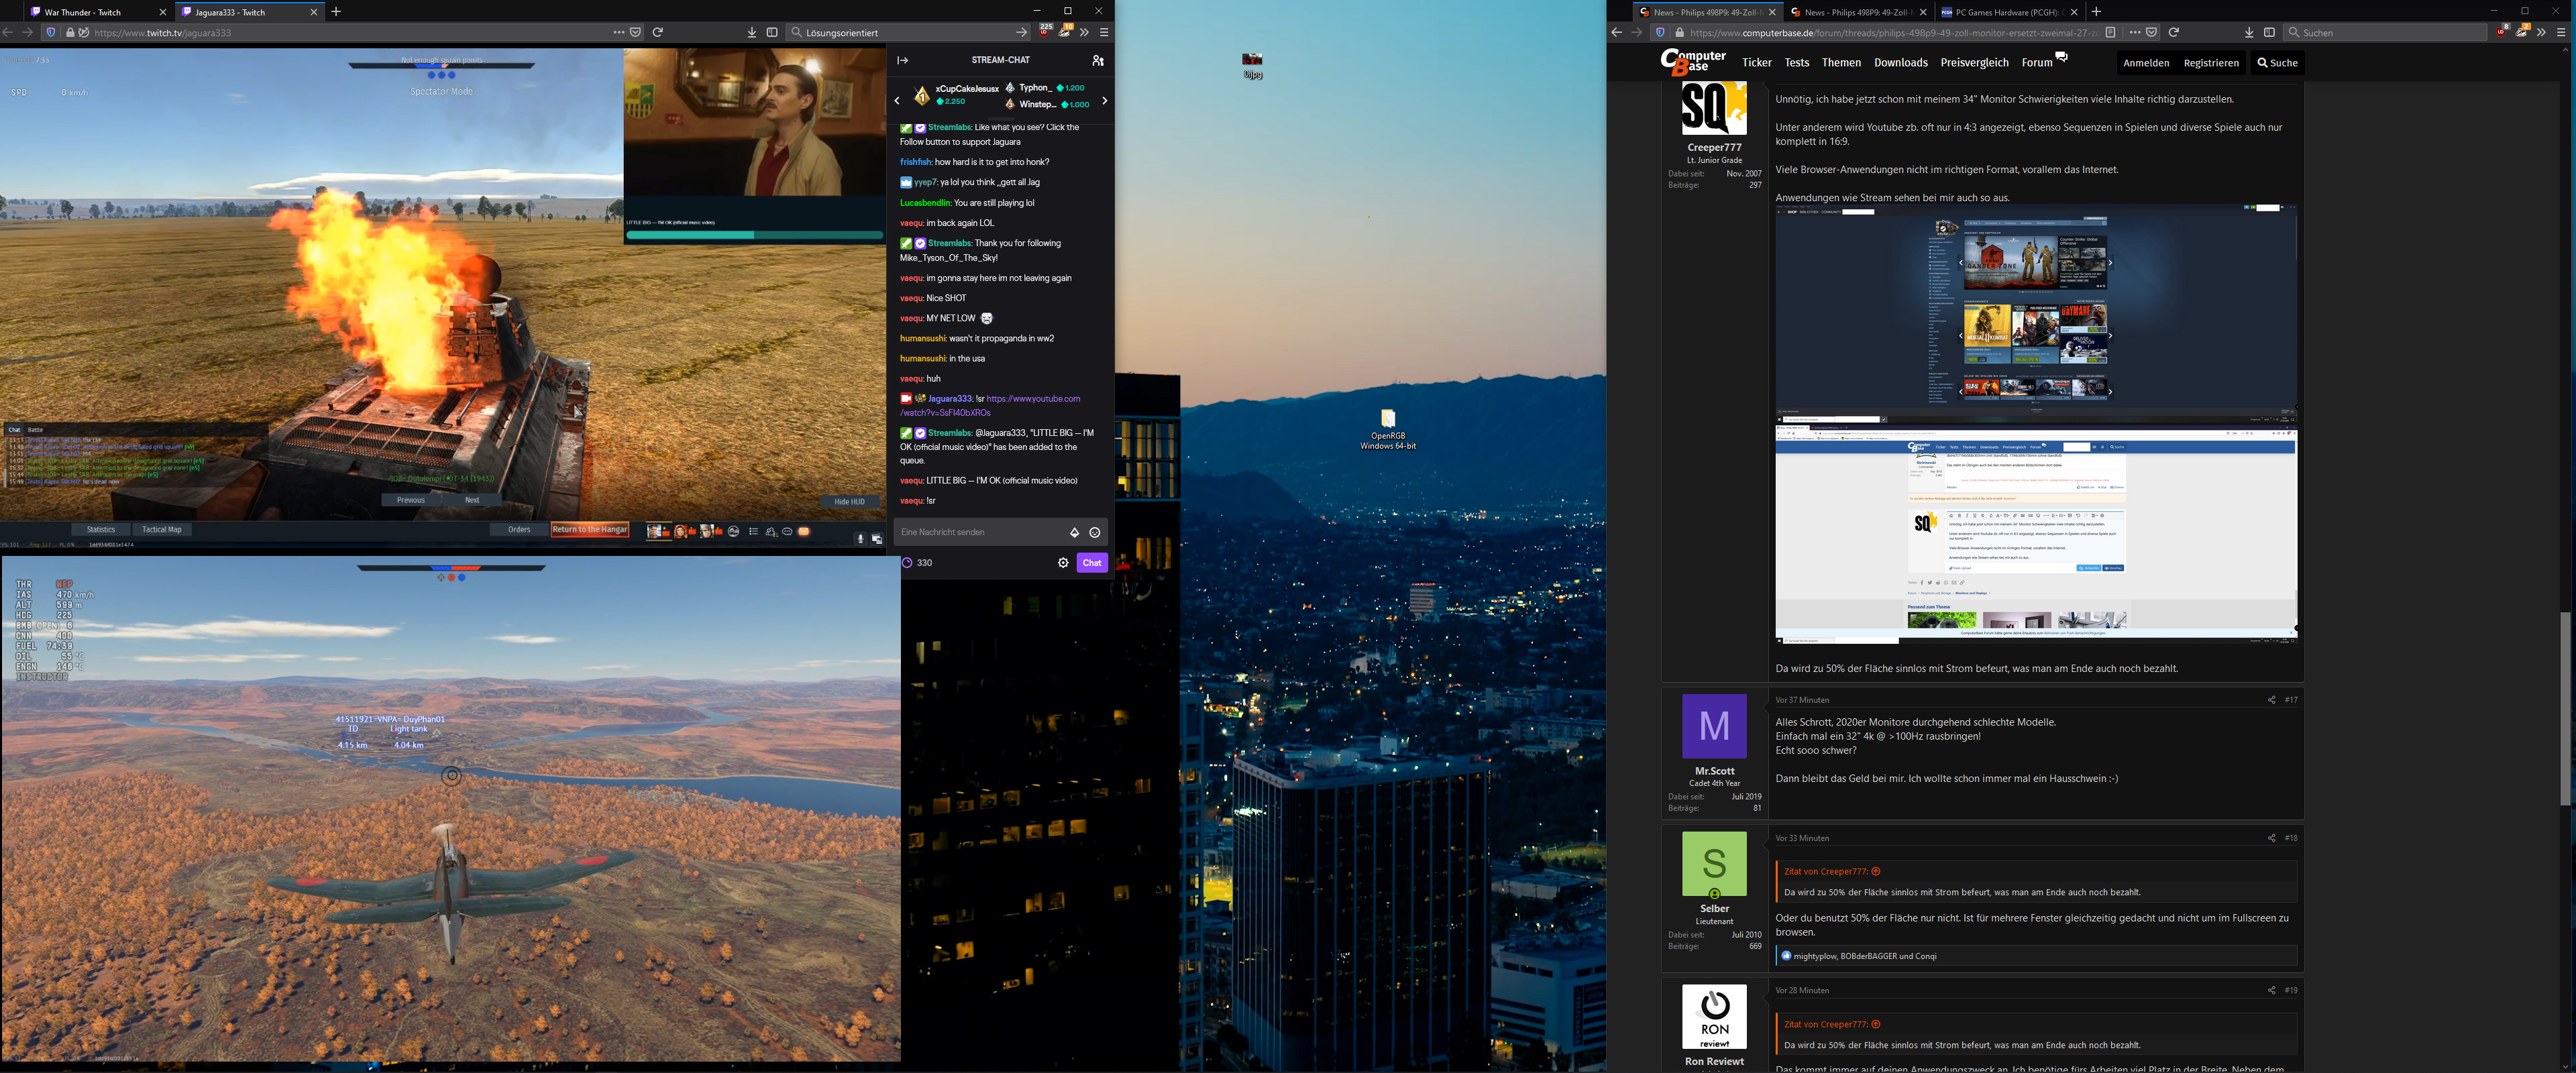Image resolution: width=2576 pixels, height=1073 pixels.
Task: Open the chat users list icon
Action: tap(1098, 60)
